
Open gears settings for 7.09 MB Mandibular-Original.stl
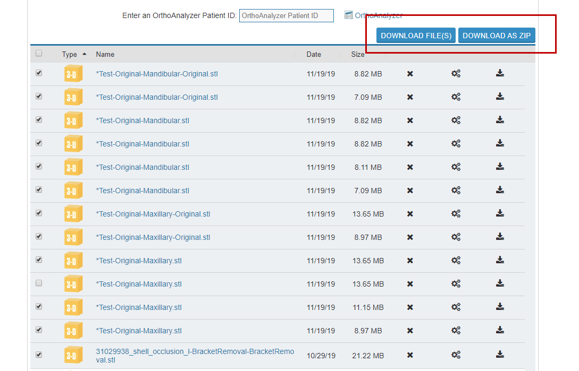pyautogui.click(x=456, y=97)
